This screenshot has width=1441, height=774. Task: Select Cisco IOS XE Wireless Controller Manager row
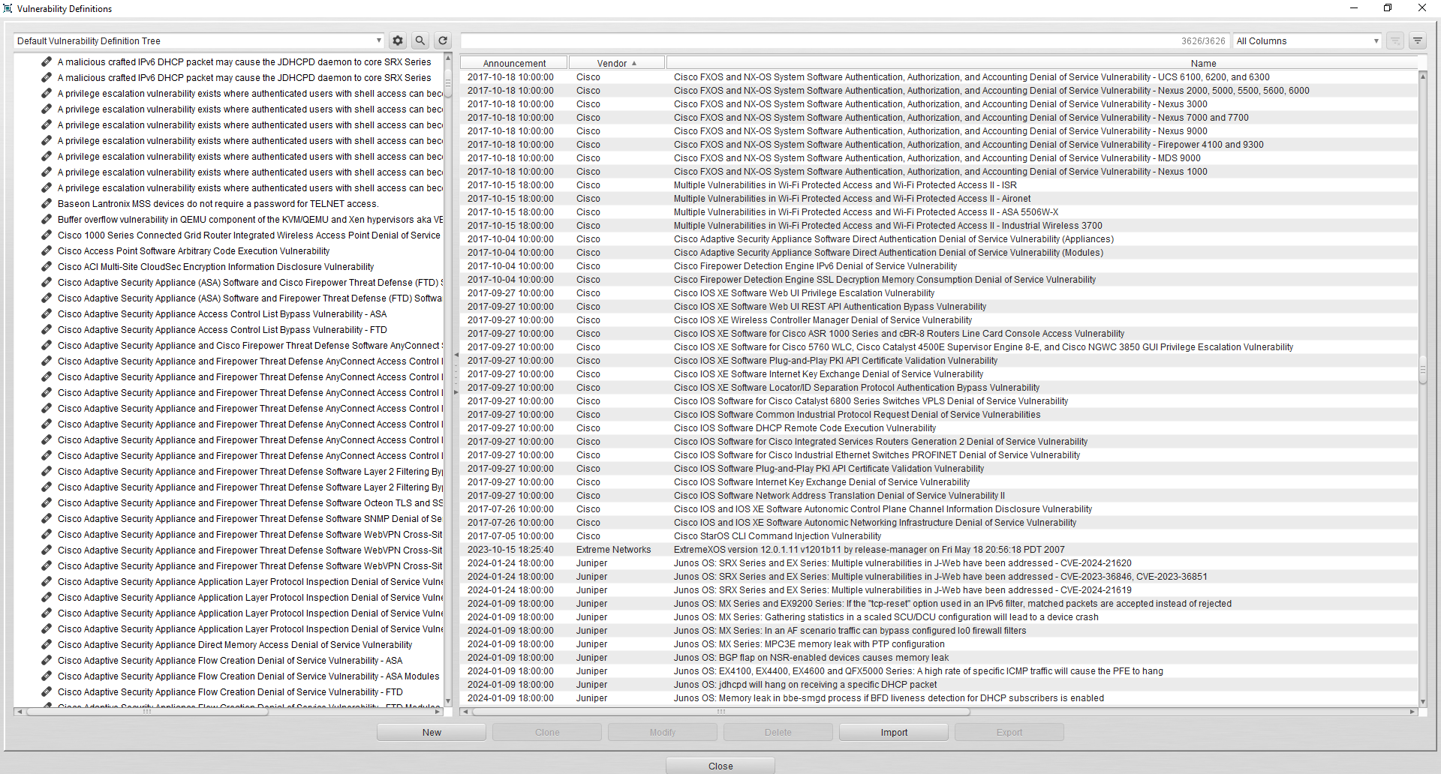click(939, 320)
